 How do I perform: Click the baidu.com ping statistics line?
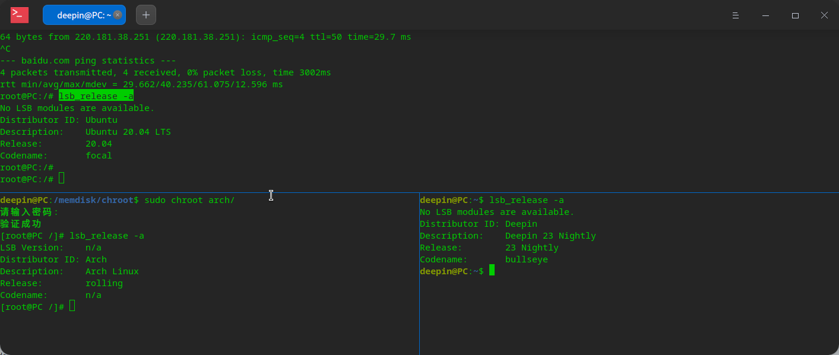[88, 61]
